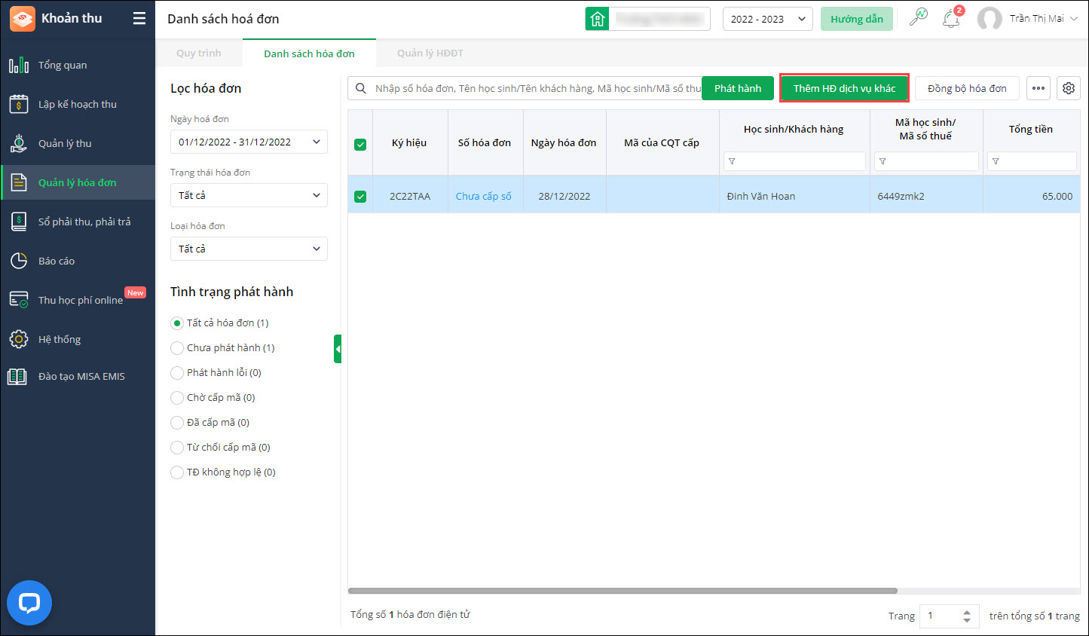Image resolution: width=1089 pixels, height=636 pixels.
Task: Click the page number input field
Action: [941, 616]
